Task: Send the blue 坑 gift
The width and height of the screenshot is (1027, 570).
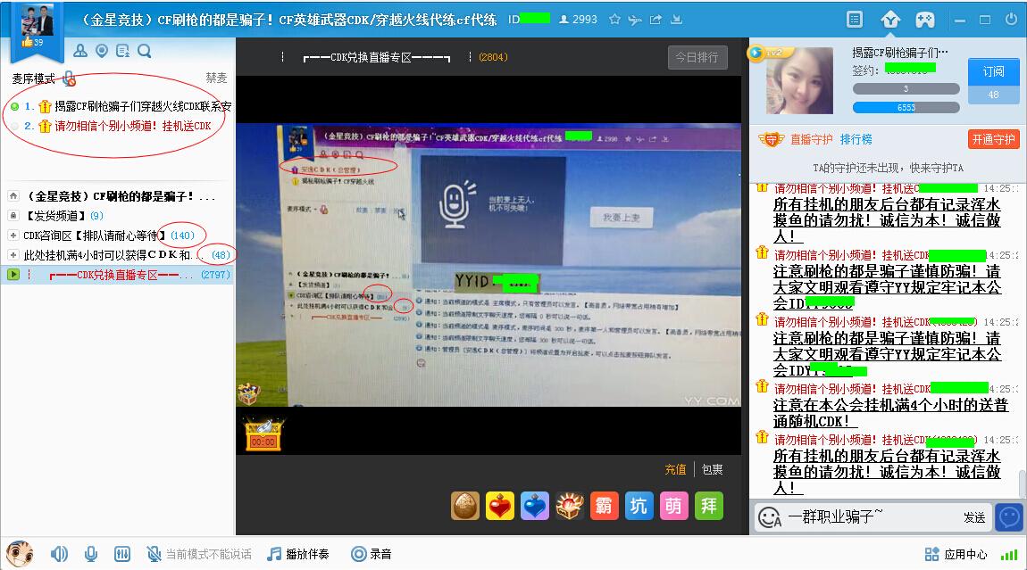Action: [639, 506]
